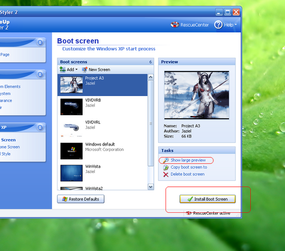Screen dimensions: 285x251
Task: Click the boot screens list scrollbar thumb
Action: pos(151,124)
